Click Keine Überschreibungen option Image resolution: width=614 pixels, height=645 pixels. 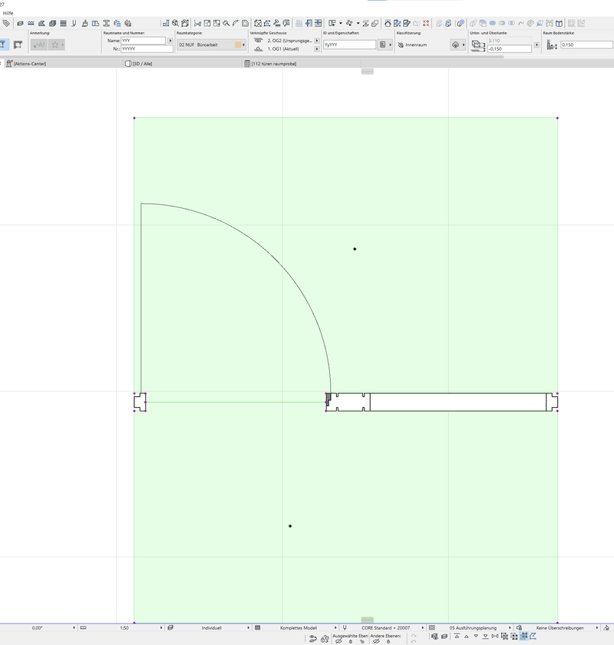pos(560,628)
